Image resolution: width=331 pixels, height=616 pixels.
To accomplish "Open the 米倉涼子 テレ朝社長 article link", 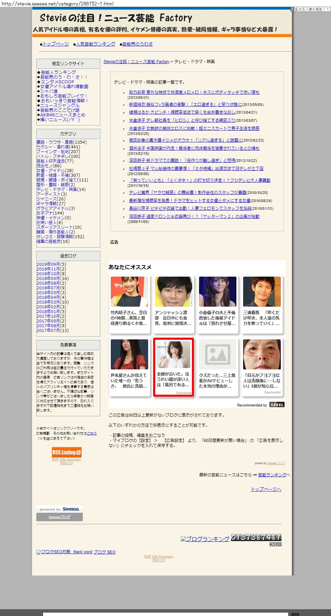I will click(x=182, y=120).
